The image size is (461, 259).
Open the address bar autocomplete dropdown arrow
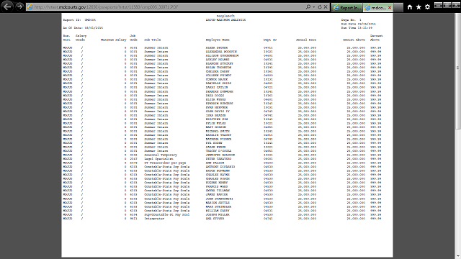click(x=314, y=6)
